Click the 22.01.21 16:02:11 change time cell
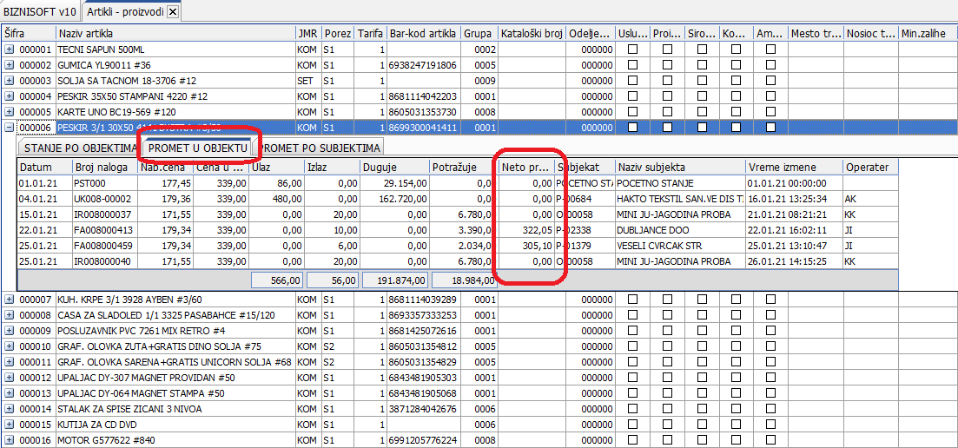This screenshot has height=448, width=958. pos(794,230)
